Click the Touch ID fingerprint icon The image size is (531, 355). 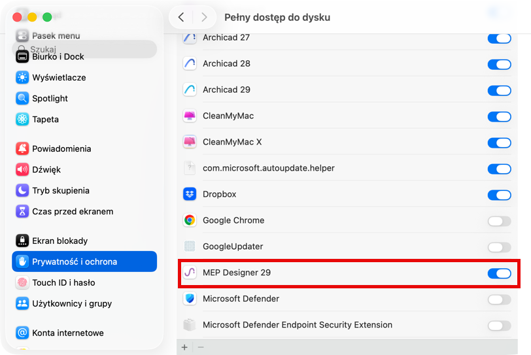point(22,282)
